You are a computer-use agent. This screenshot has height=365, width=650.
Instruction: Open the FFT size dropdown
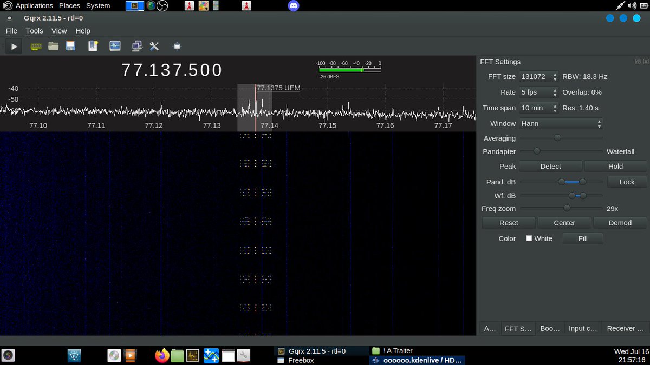[x=538, y=77]
